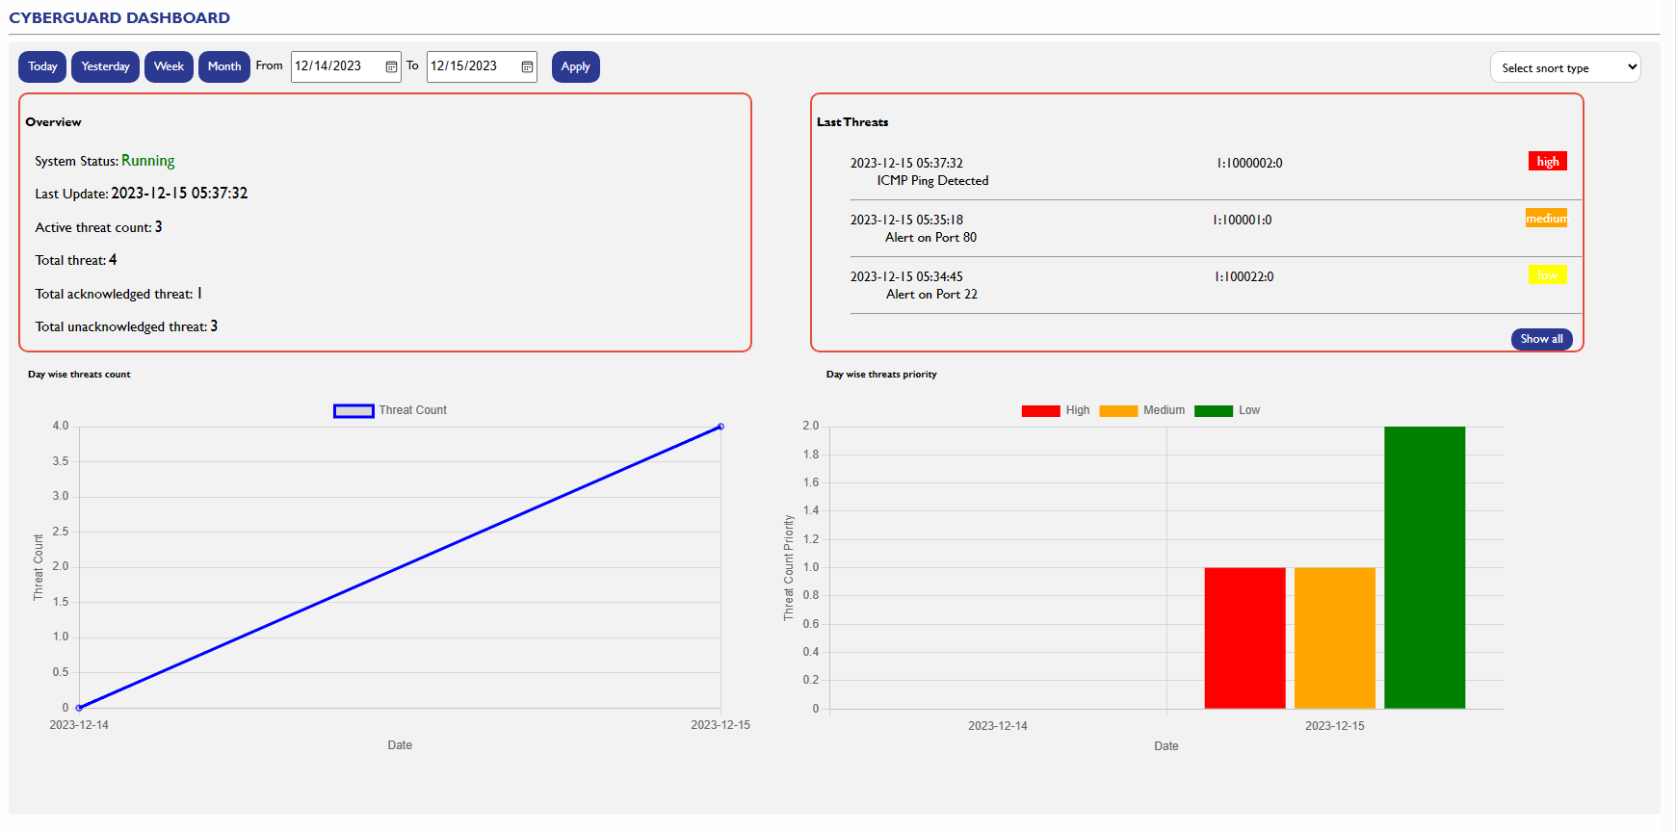Show Yesterday's threats
Viewport: 1676px width, 832px height.
click(105, 66)
